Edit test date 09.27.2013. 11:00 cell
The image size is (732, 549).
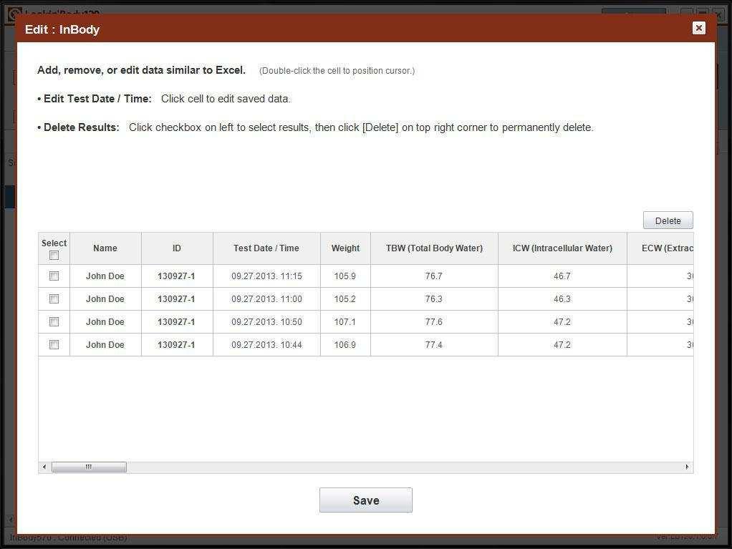(266, 299)
